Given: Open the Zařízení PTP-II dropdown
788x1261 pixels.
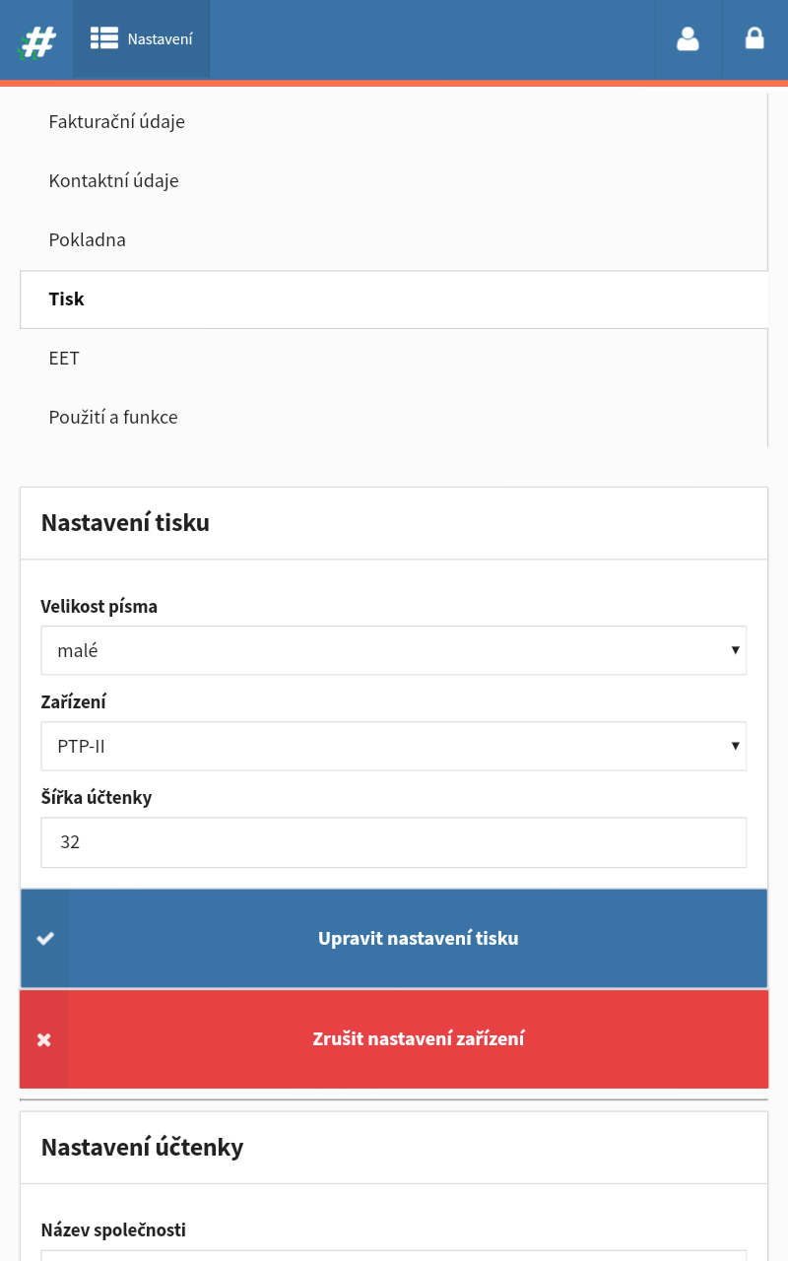Looking at the screenshot, I should pyautogui.click(x=394, y=746).
